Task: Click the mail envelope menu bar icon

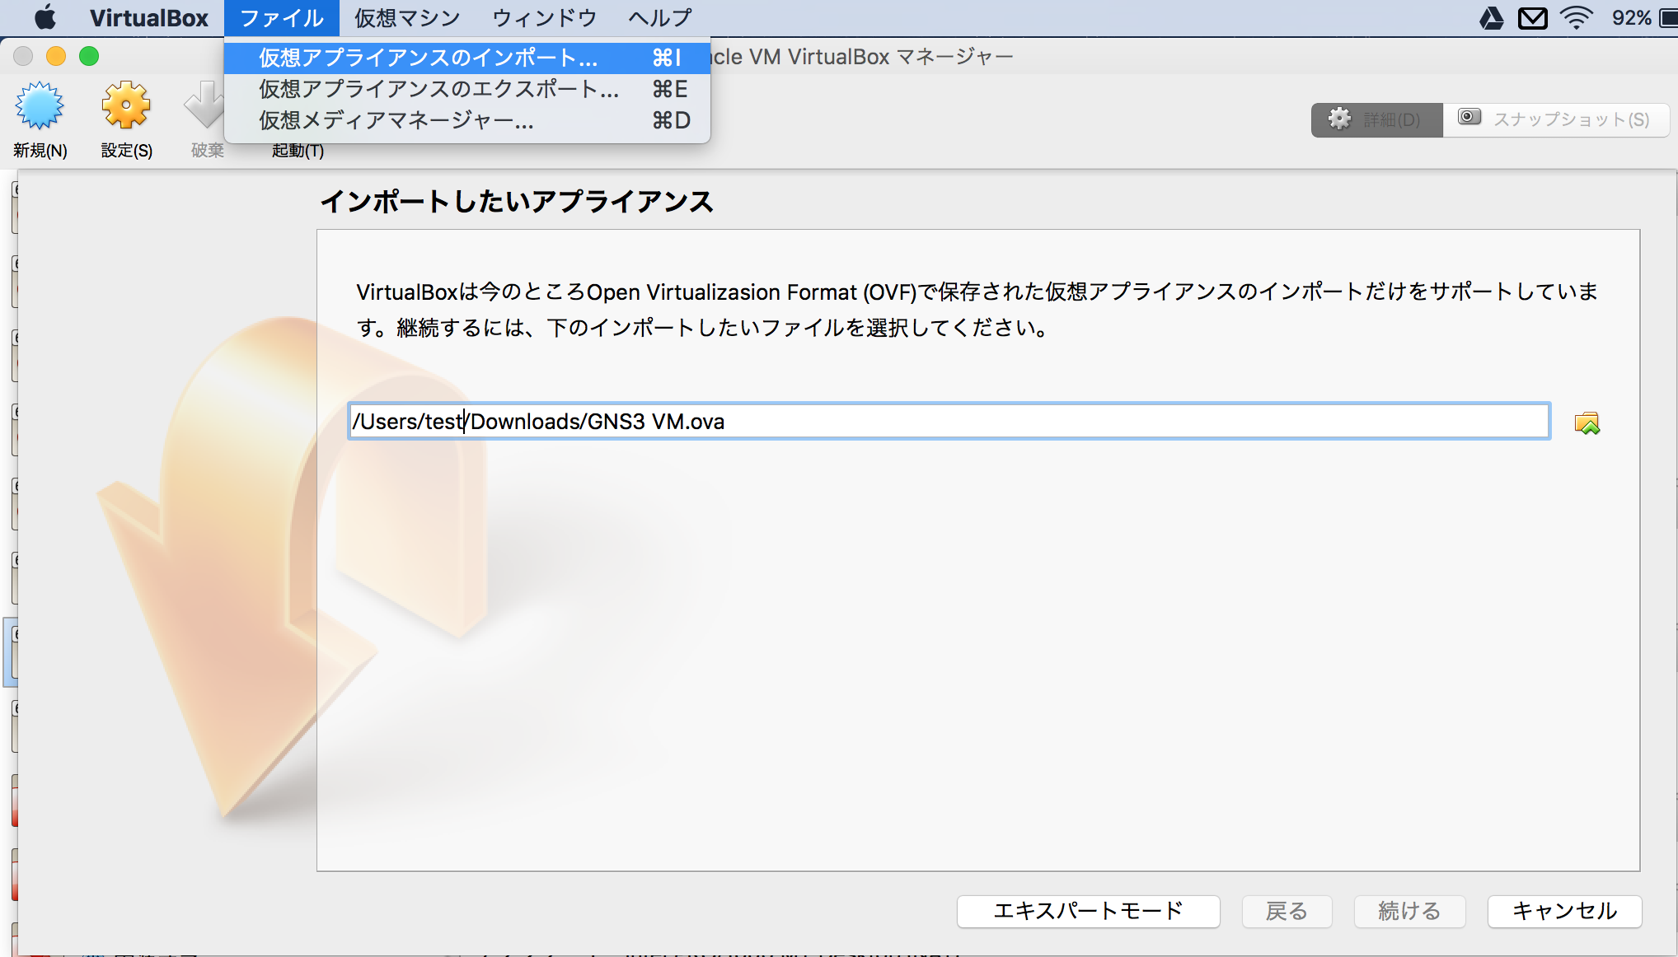Action: 1533,18
